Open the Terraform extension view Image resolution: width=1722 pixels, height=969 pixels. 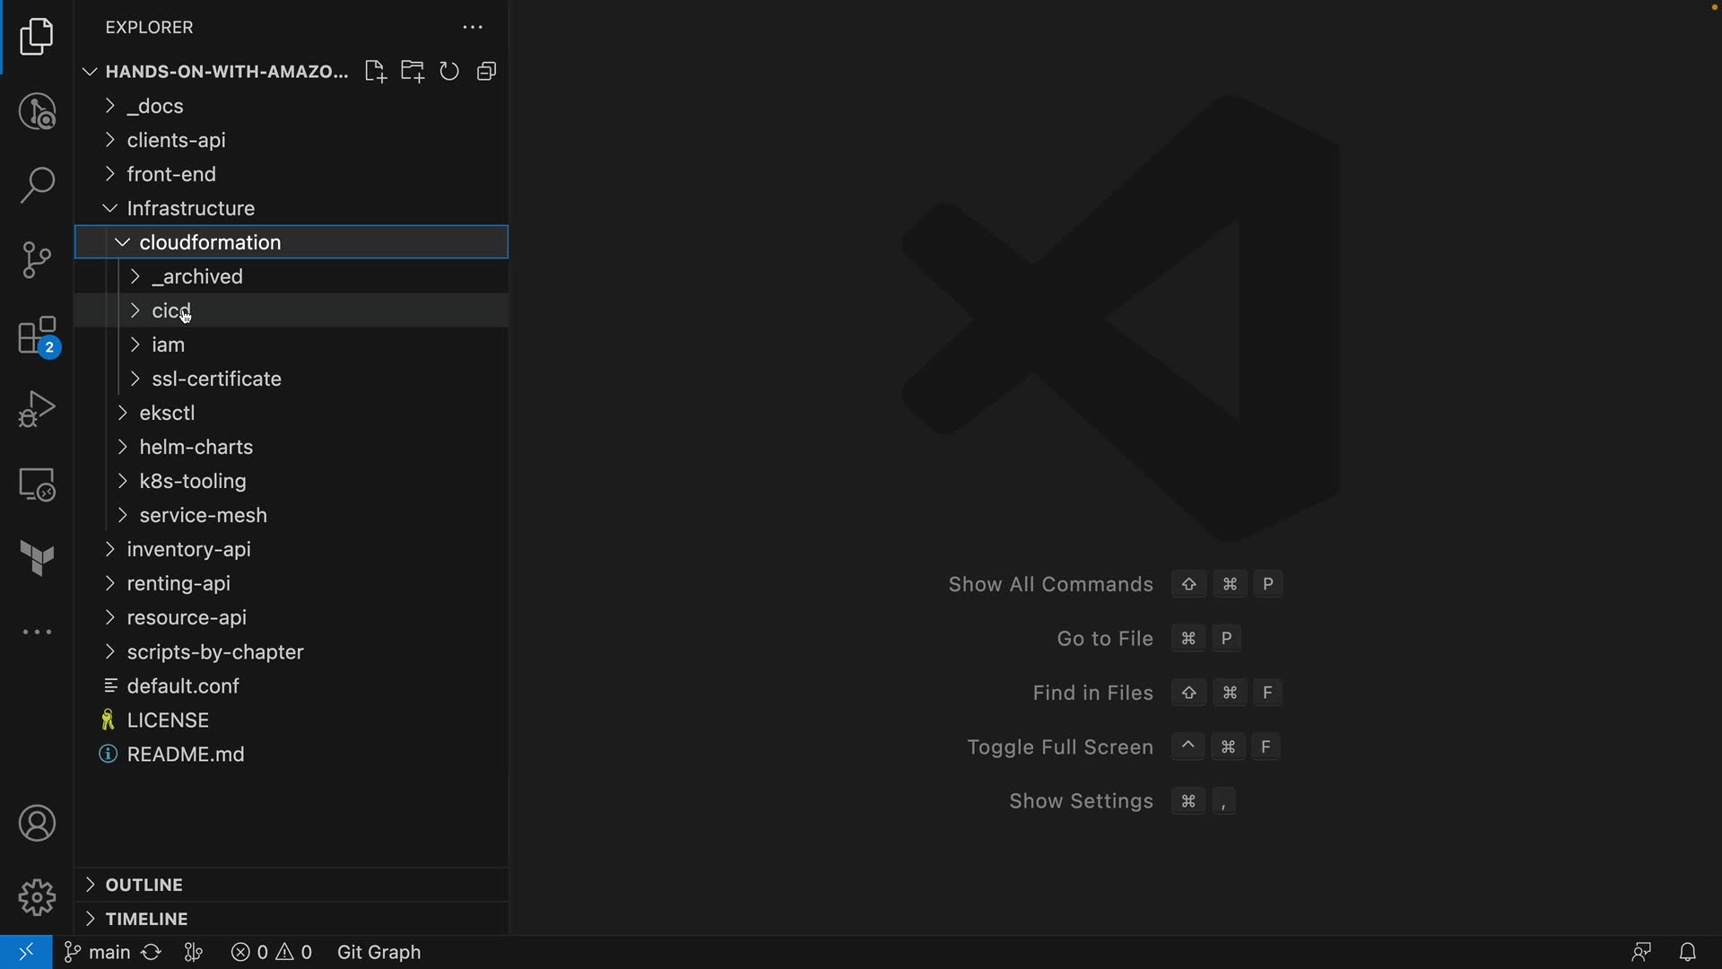tap(37, 558)
